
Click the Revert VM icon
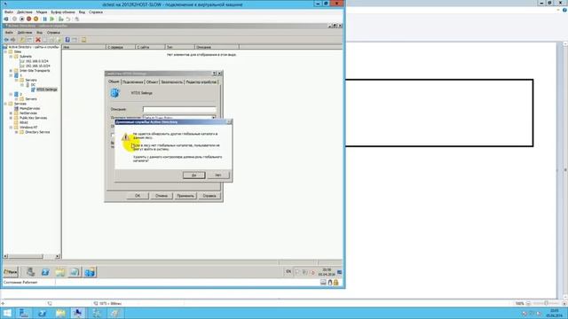[x=68, y=19]
